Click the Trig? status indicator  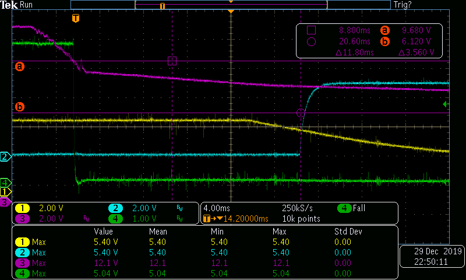pos(403,5)
